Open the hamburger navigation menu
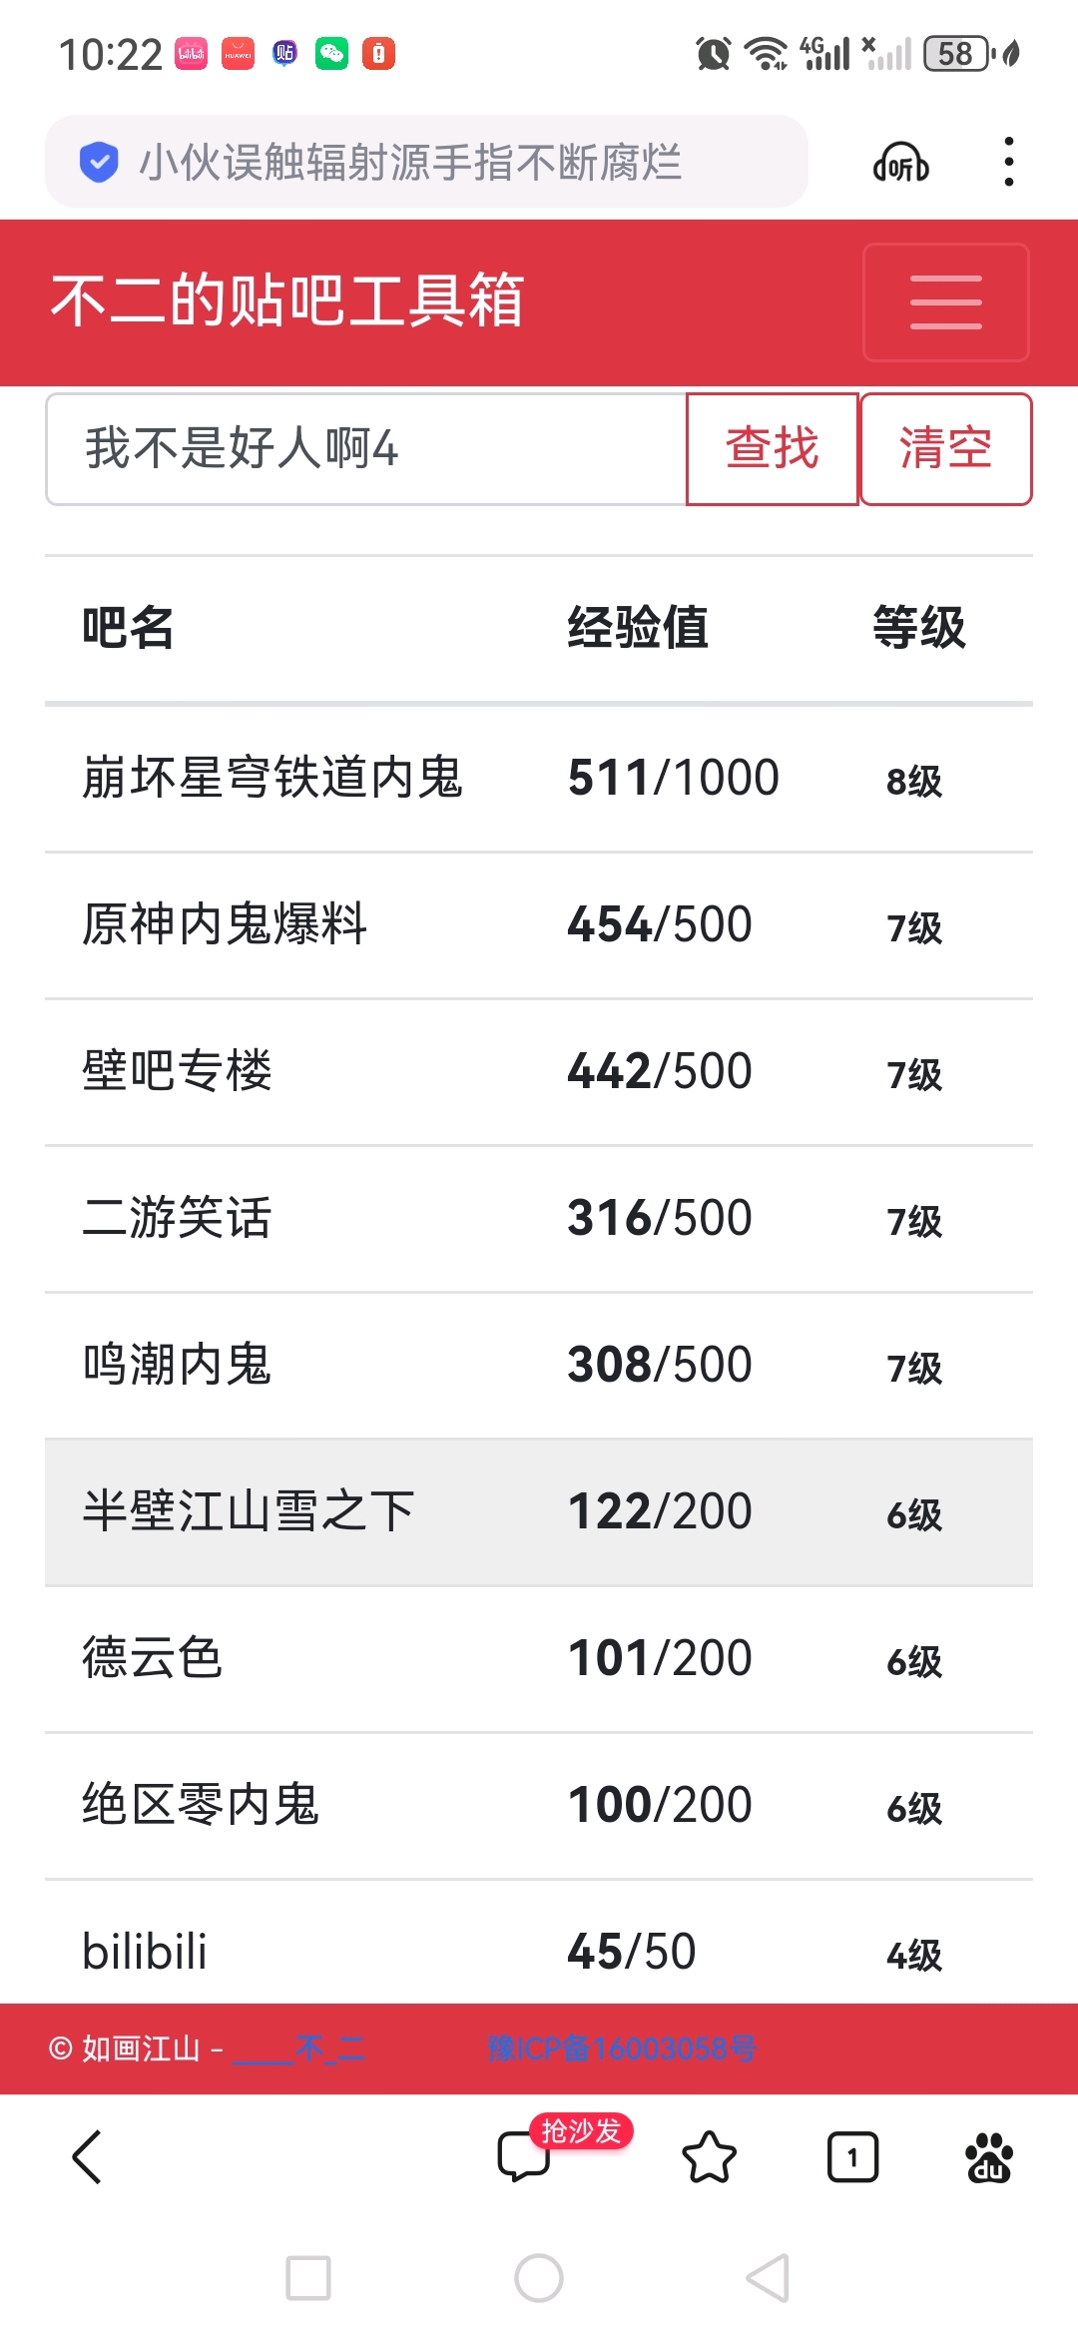1078x2336 pixels. pyautogui.click(x=945, y=301)
